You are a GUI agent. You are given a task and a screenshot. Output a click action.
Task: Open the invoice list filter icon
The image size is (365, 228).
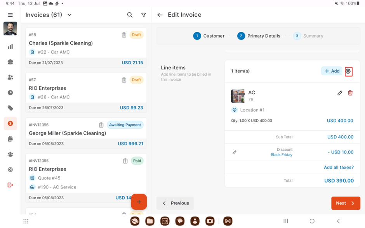[144, 15]
